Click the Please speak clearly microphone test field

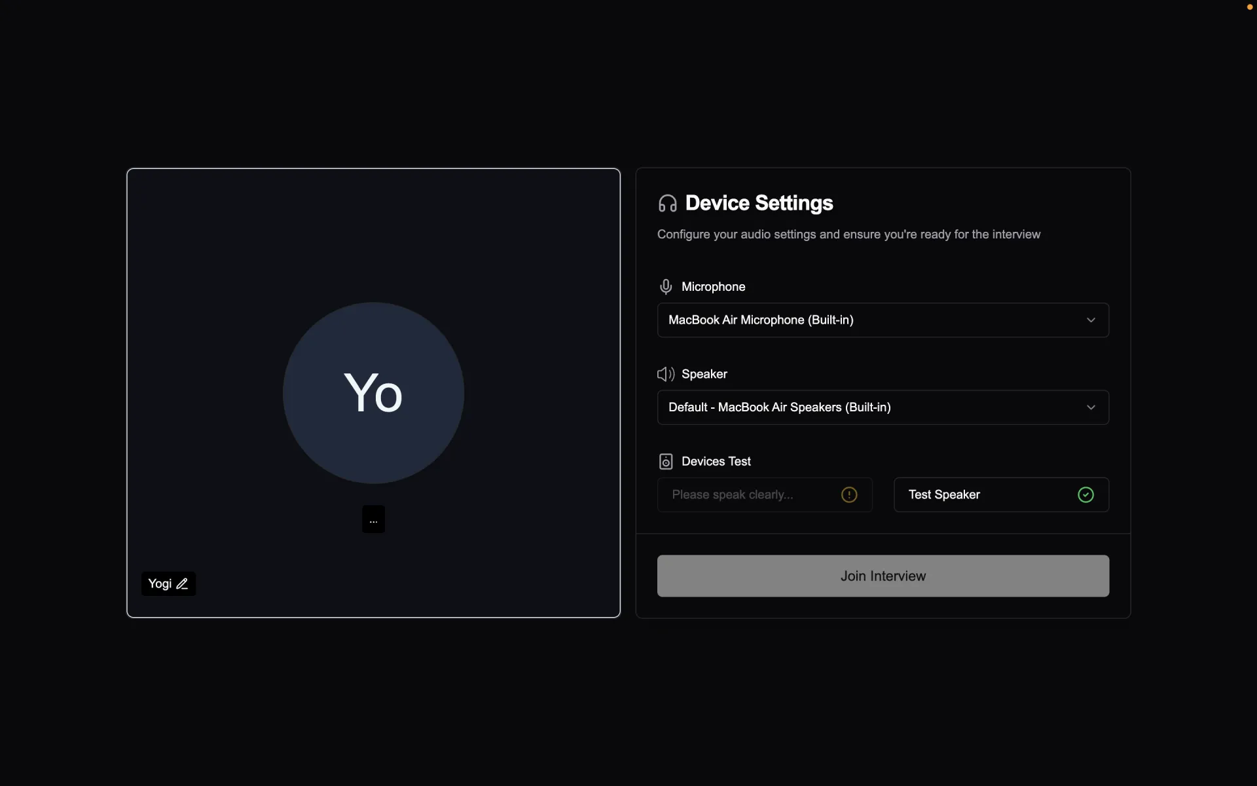[746, 495]
